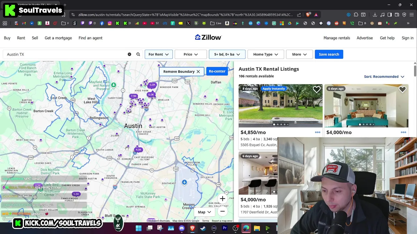
Task: Re-center the map
Action: [x=217, y=71]
